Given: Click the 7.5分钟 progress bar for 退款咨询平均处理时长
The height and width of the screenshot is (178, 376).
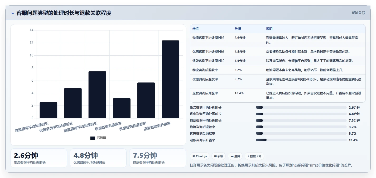Looking at the screenshot, I should (301, 121).
